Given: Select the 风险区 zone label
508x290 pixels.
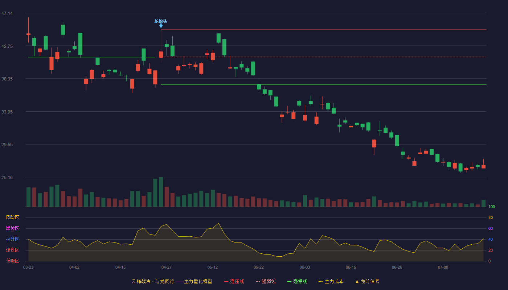Looking at the screenshot, I should (12, 217).
